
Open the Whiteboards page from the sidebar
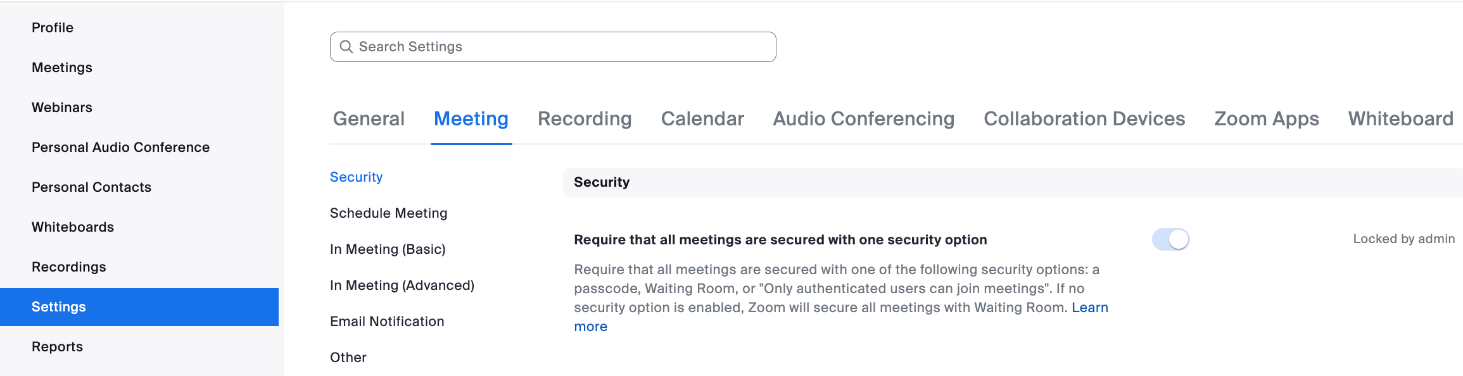click(x=72, y=227)
